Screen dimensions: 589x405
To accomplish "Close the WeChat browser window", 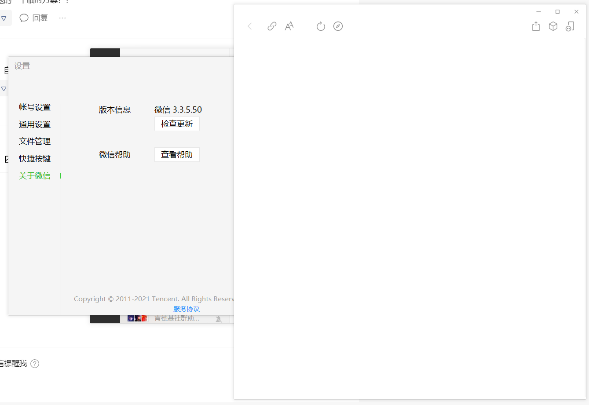I will [x=576, y=12].
